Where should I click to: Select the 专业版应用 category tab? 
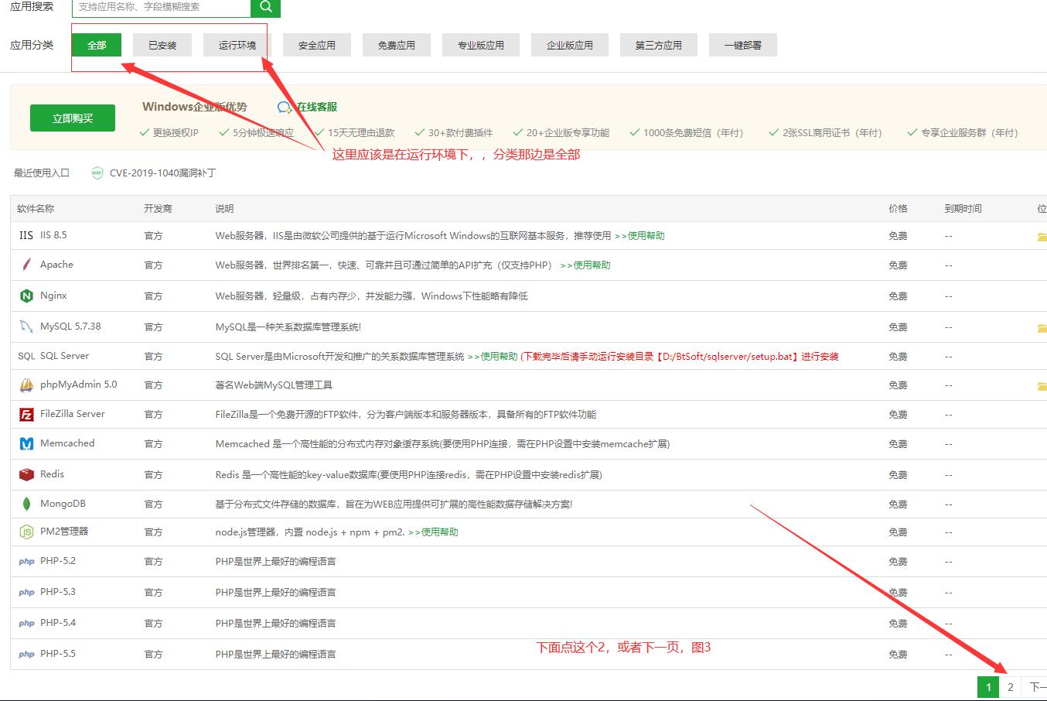(481, 45)
